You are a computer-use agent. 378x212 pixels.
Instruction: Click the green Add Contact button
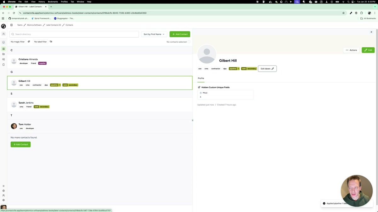[x=180, y=34]
